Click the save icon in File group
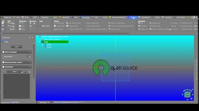 pyautogui.click(x=3, y=26)
